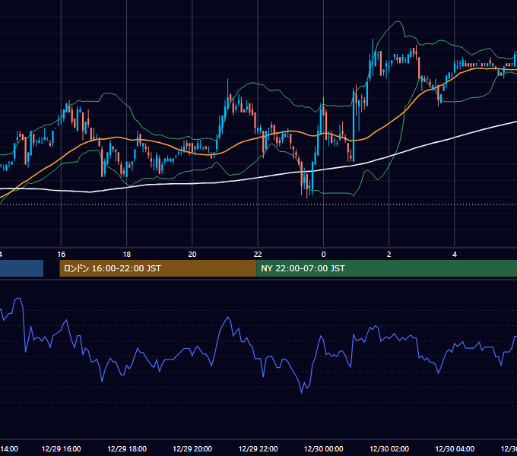Click the 12/29 22:00 time axis label
The width and height of the screenshot is (517, 456).
[x=258, y=448]
